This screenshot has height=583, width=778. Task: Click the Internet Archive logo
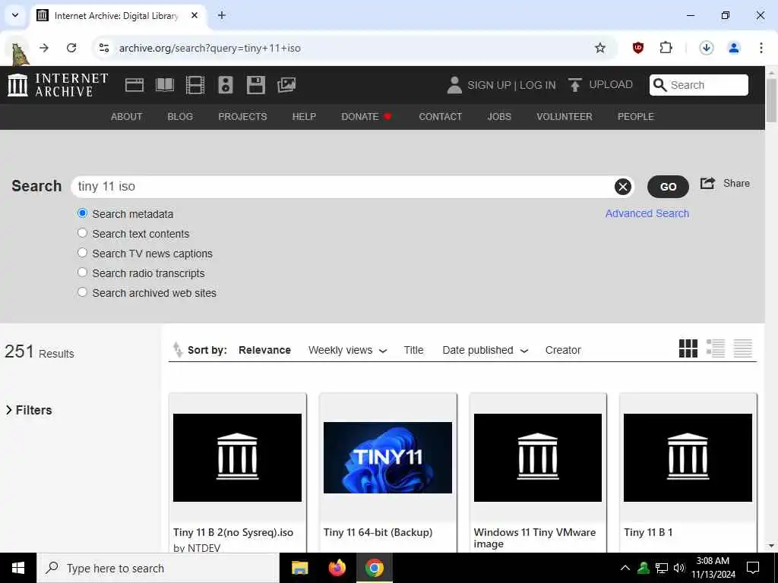(x=58, y=85)
